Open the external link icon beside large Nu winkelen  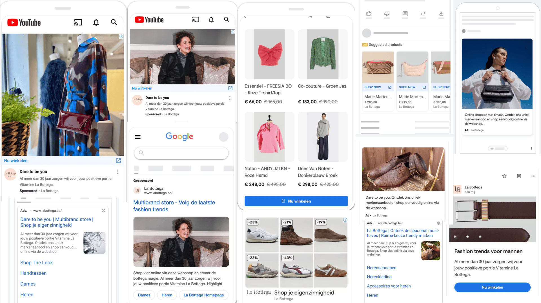click(x=118, y=161)
